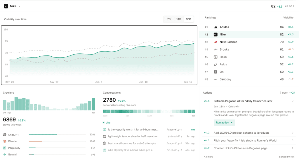This screenshot has height=161, width=299.
Task: Expand the JSON-LD product schema action
Action: 293,133
